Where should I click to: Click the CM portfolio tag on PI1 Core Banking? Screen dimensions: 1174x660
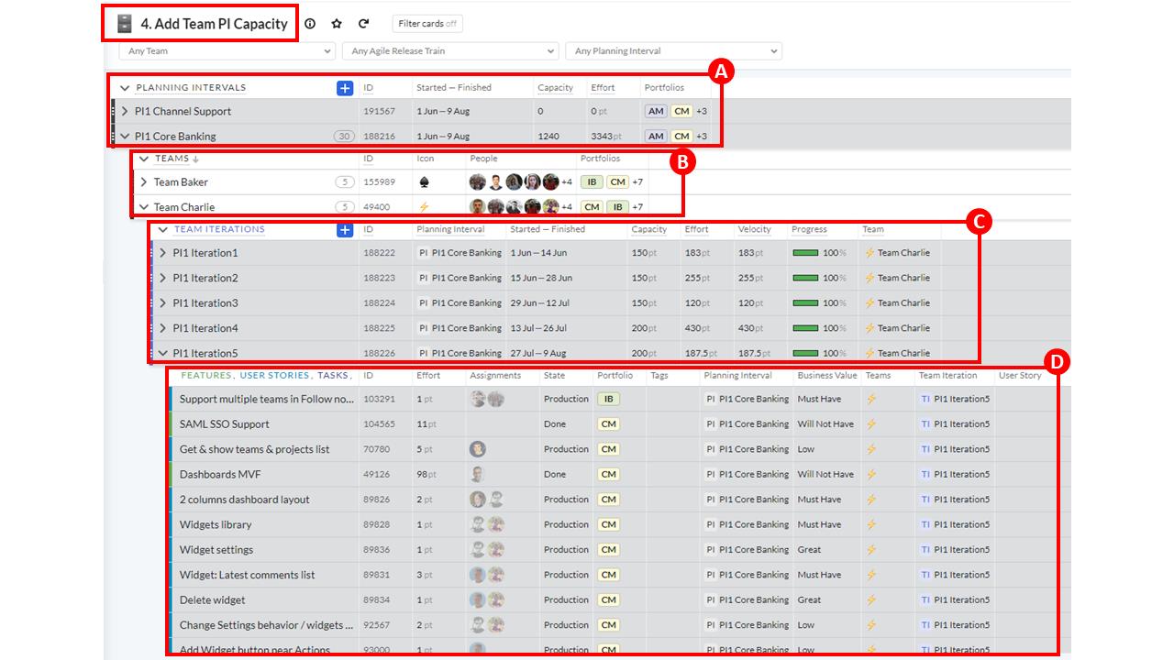[x=681, y=136]
